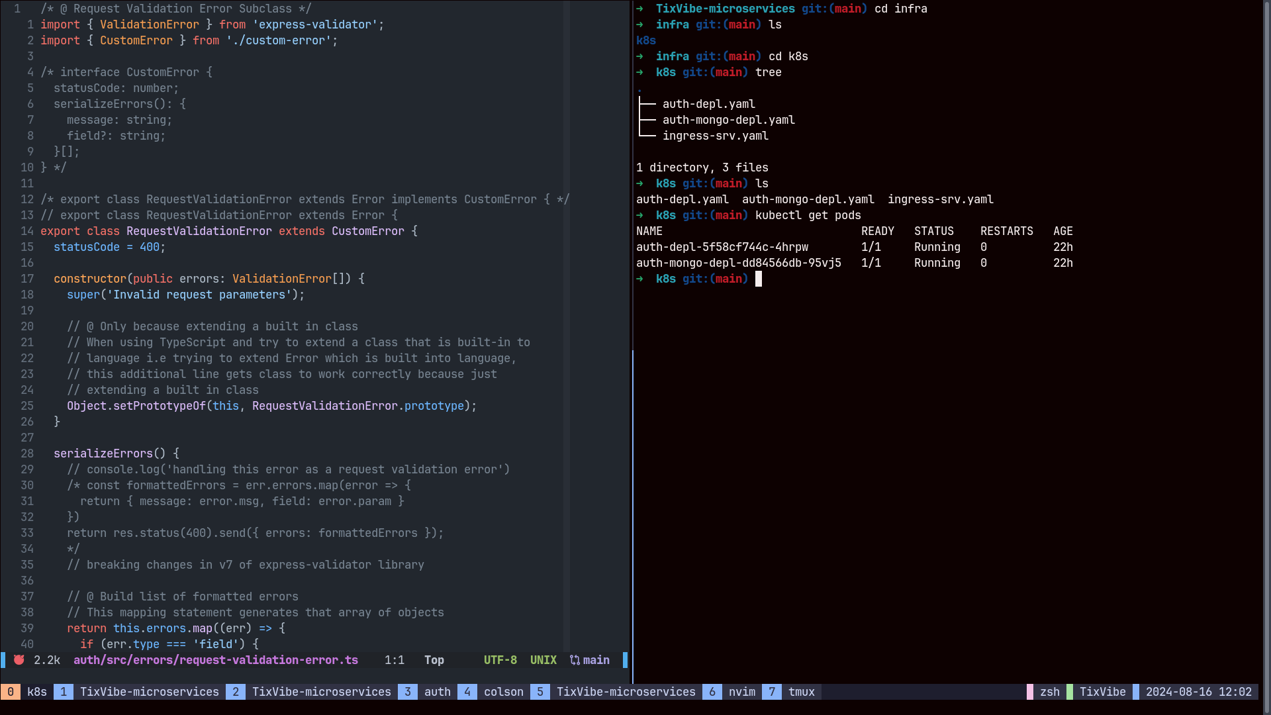The width and height of the screenshot is (1271, 715).
Task: Click '1 directory, 3 files' summary line
Action: pyautogui.click(x=702, y=167)
